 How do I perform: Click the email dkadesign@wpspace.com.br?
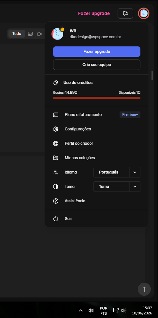click(x=95, y=37)
